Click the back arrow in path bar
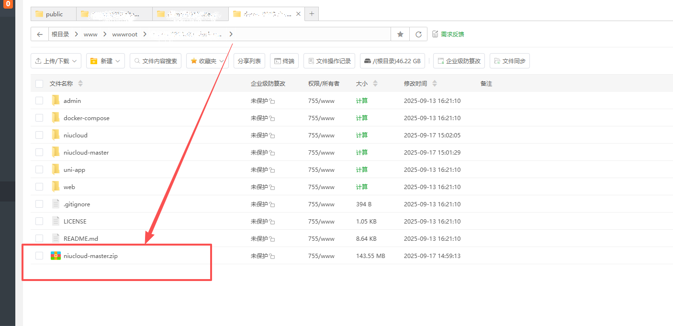 pyautogui.click(x=40, y=34)
